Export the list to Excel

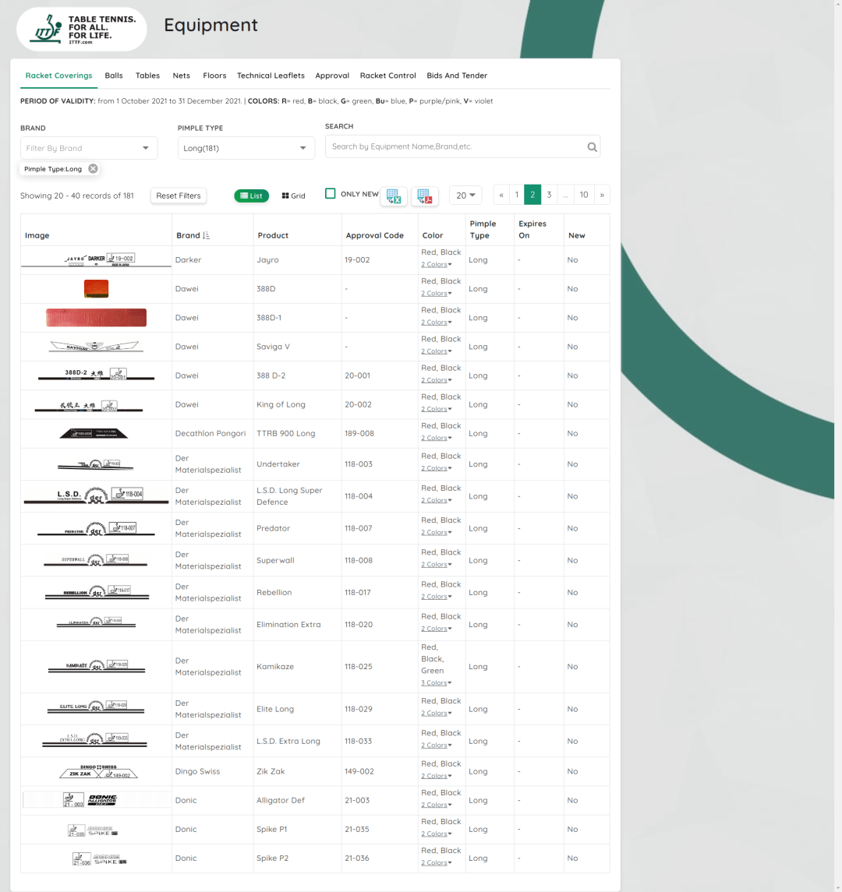tap(394, 196)
